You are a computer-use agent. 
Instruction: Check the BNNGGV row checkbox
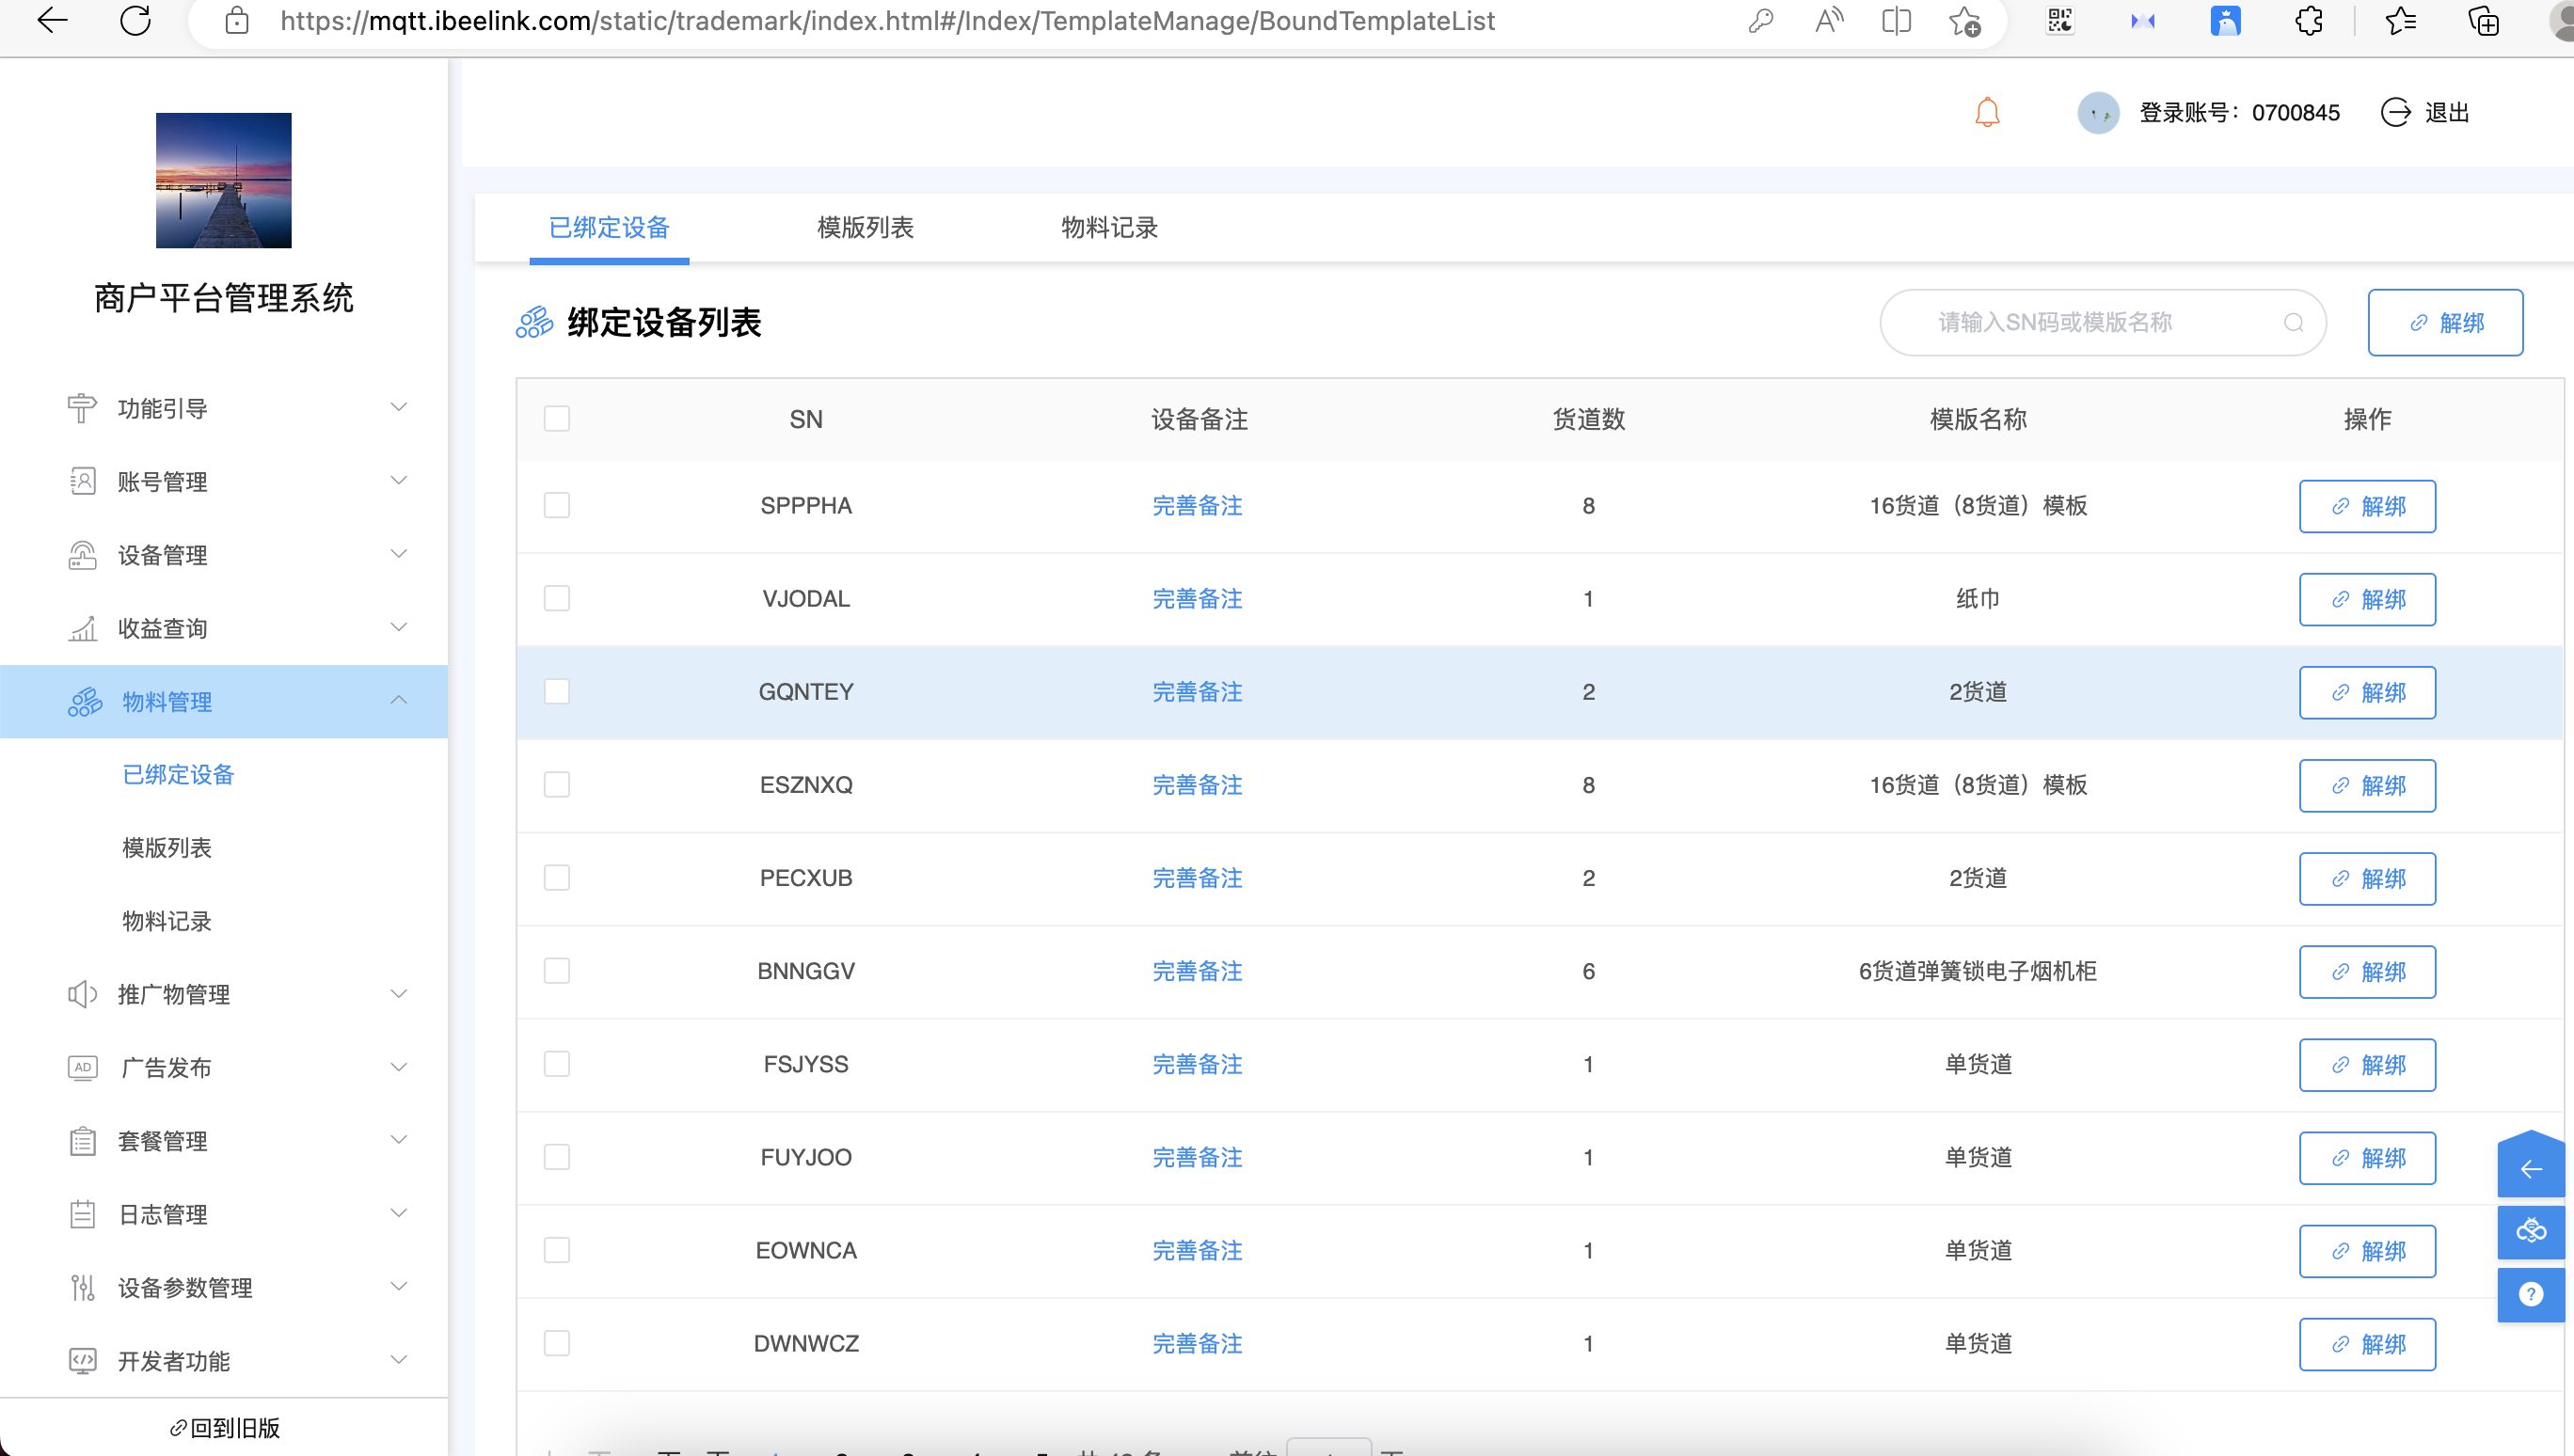point(557,970)
